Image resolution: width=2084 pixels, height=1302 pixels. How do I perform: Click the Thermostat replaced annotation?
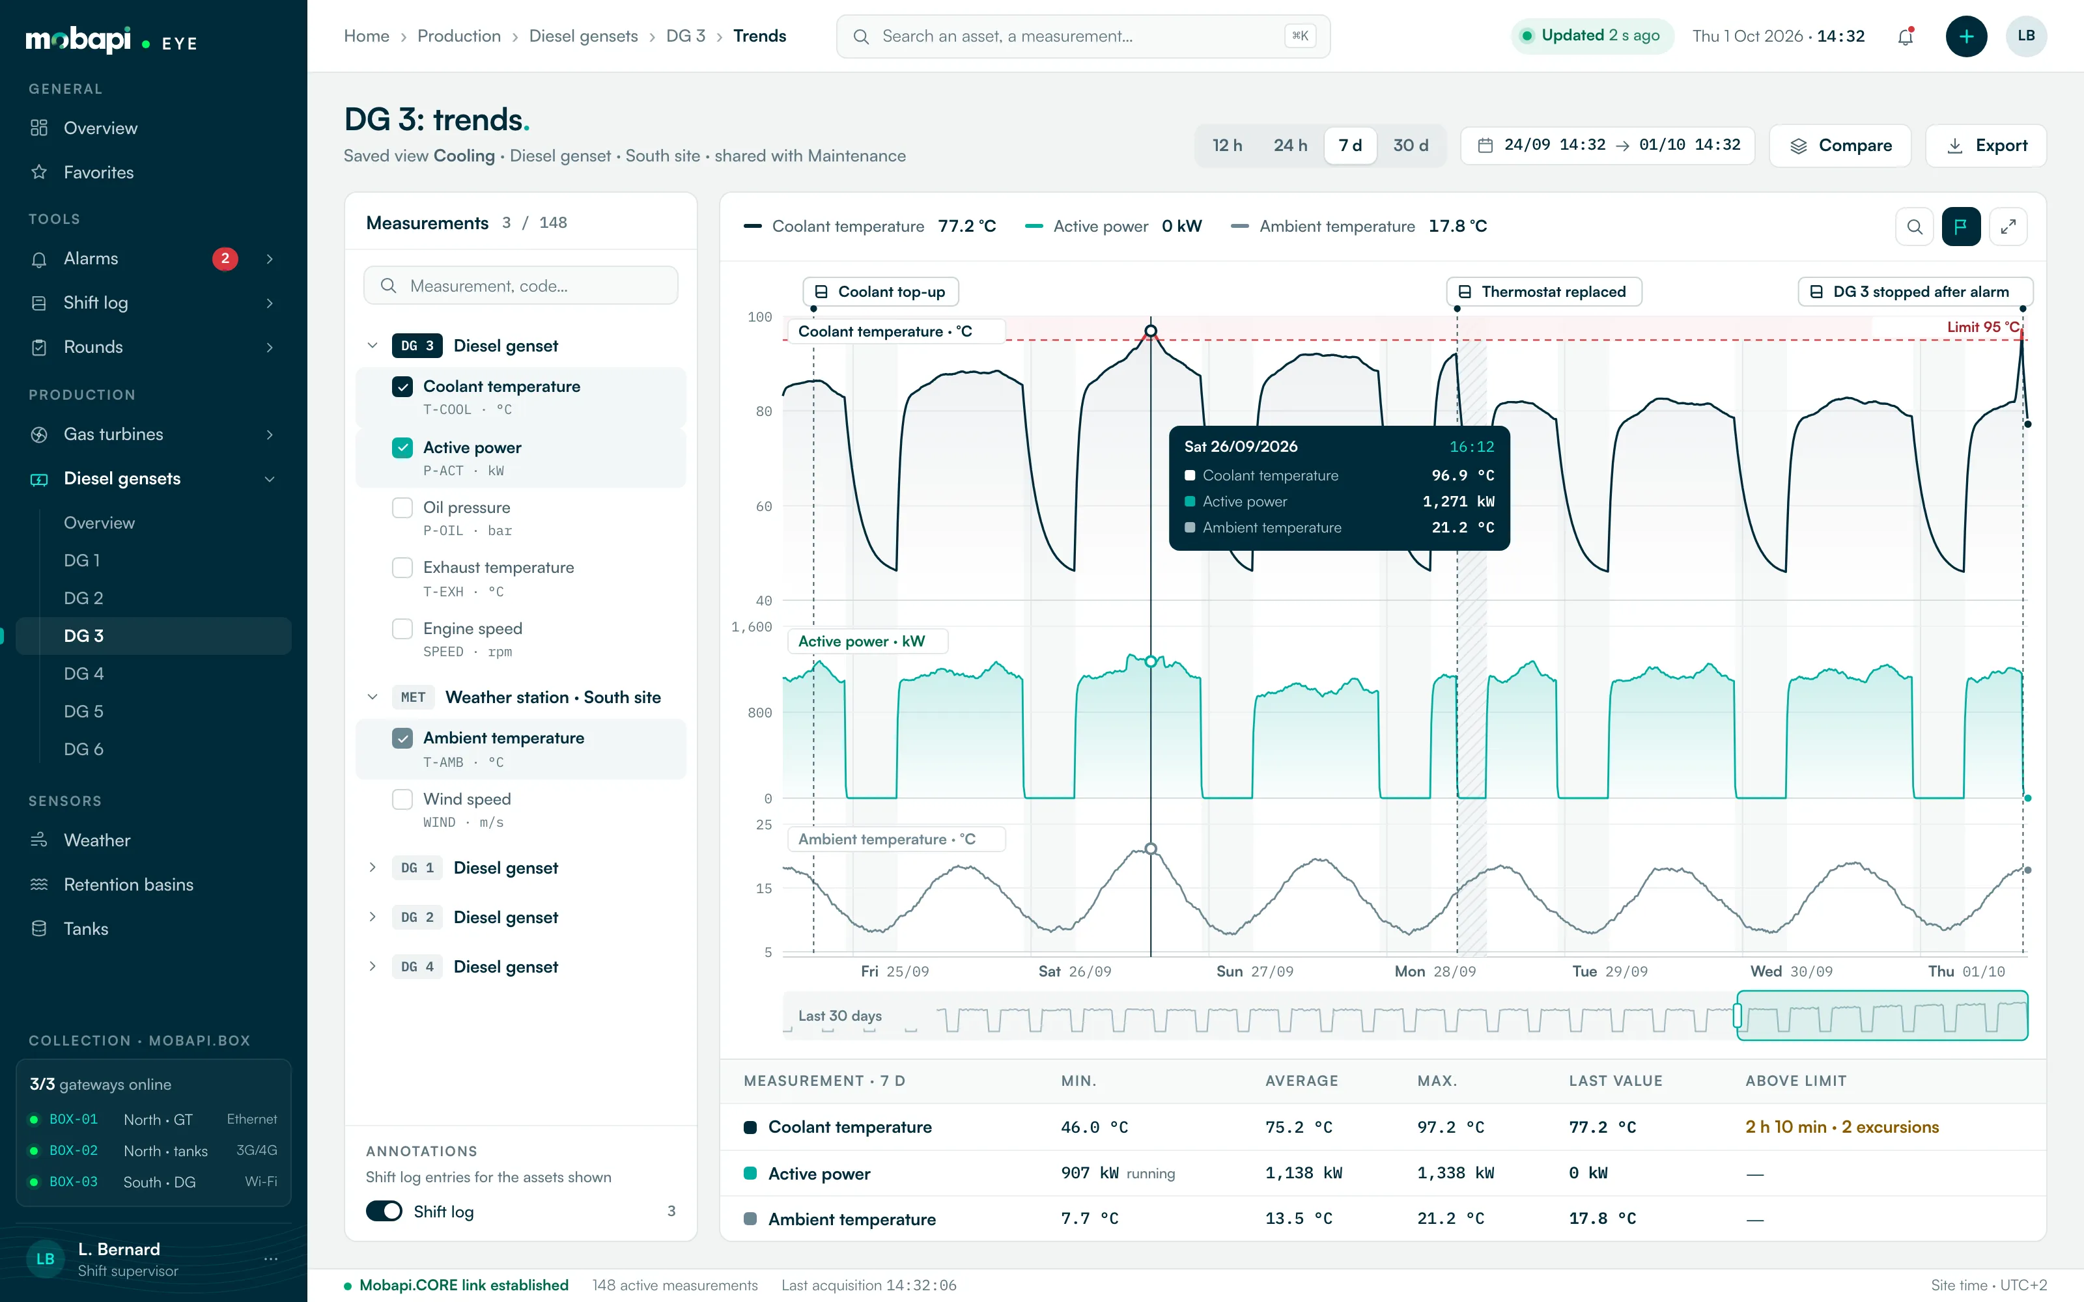pos(1544,292)
